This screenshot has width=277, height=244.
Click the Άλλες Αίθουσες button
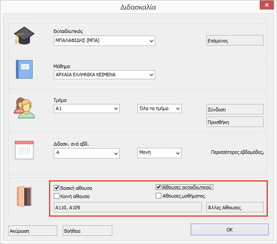(235, 208)
